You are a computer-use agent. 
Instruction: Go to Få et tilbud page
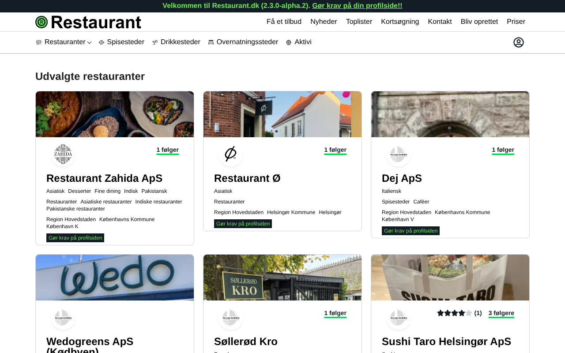(x=284, y=22)
